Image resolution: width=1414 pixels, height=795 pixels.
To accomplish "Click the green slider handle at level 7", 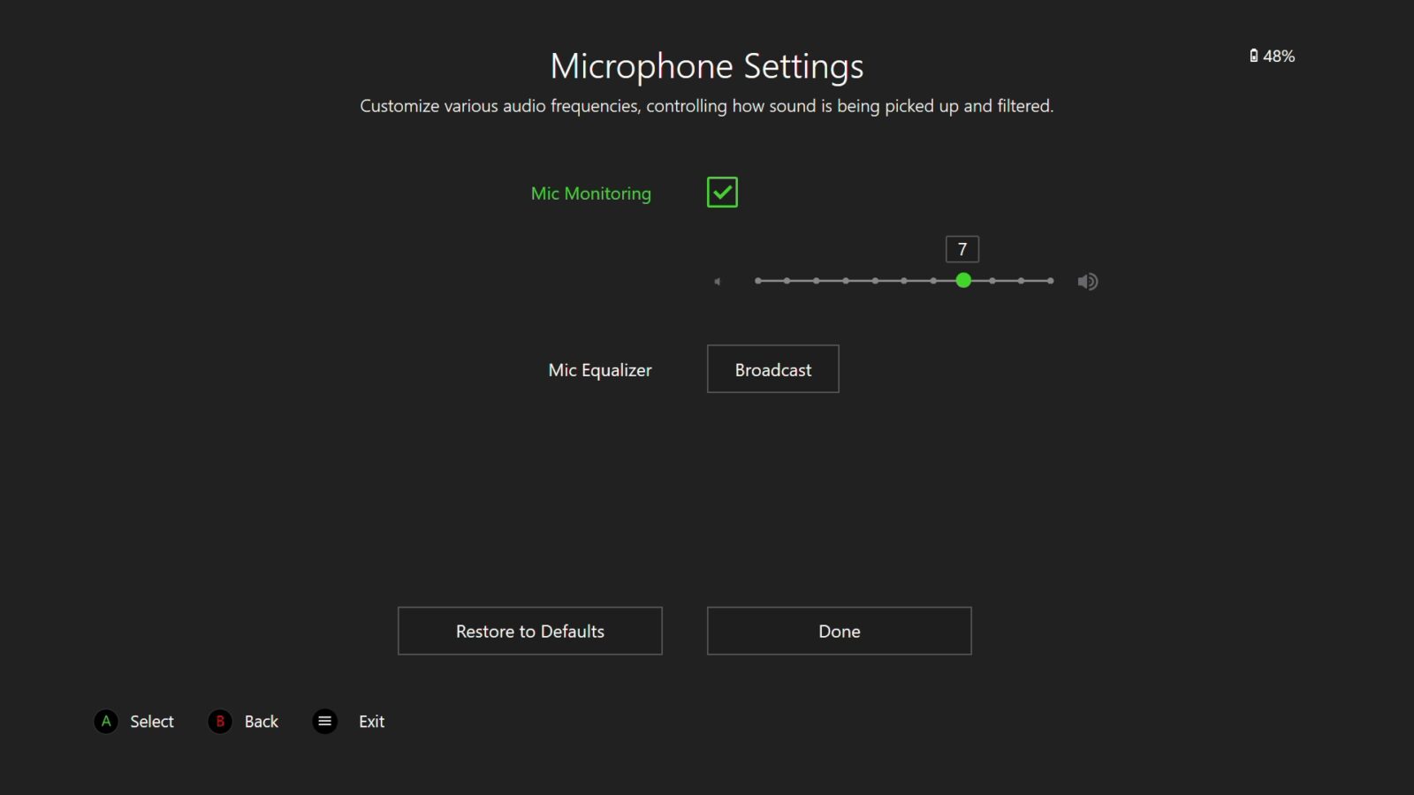I will tap(963, 281).
